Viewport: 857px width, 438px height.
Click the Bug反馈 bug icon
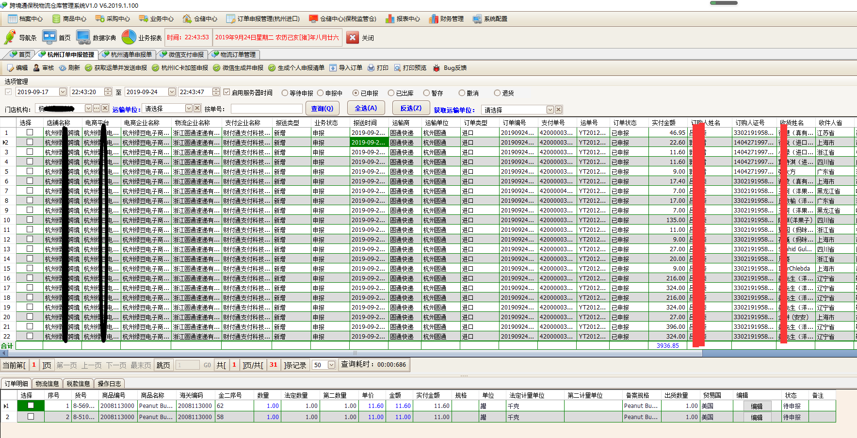[437, 68]
